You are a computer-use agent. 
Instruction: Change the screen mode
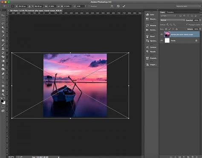click(3, 111)
